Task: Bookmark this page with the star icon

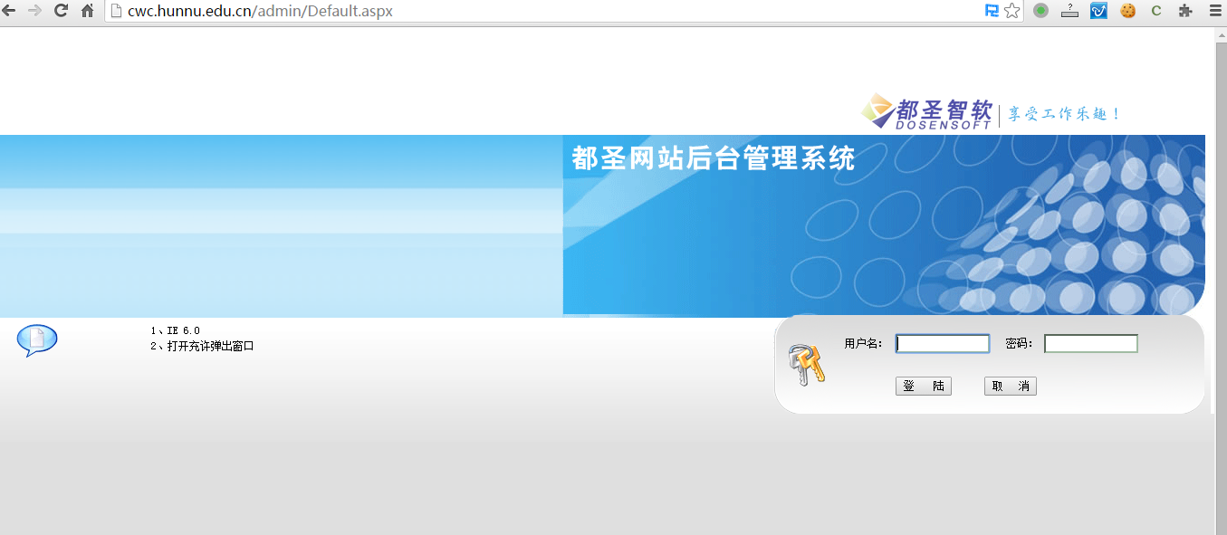Action: pos(1012,11)
